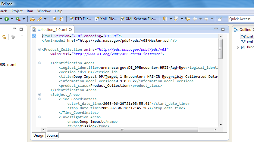
Task: Collapse the Product_Collection element fold
Action: point(39,49)
